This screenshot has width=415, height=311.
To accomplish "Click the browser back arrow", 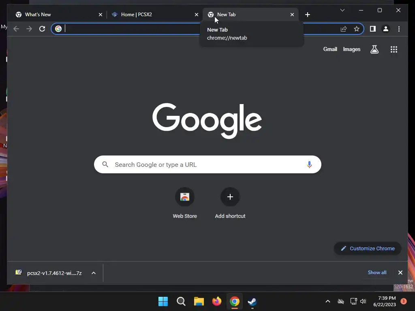I will coord(16,29).
